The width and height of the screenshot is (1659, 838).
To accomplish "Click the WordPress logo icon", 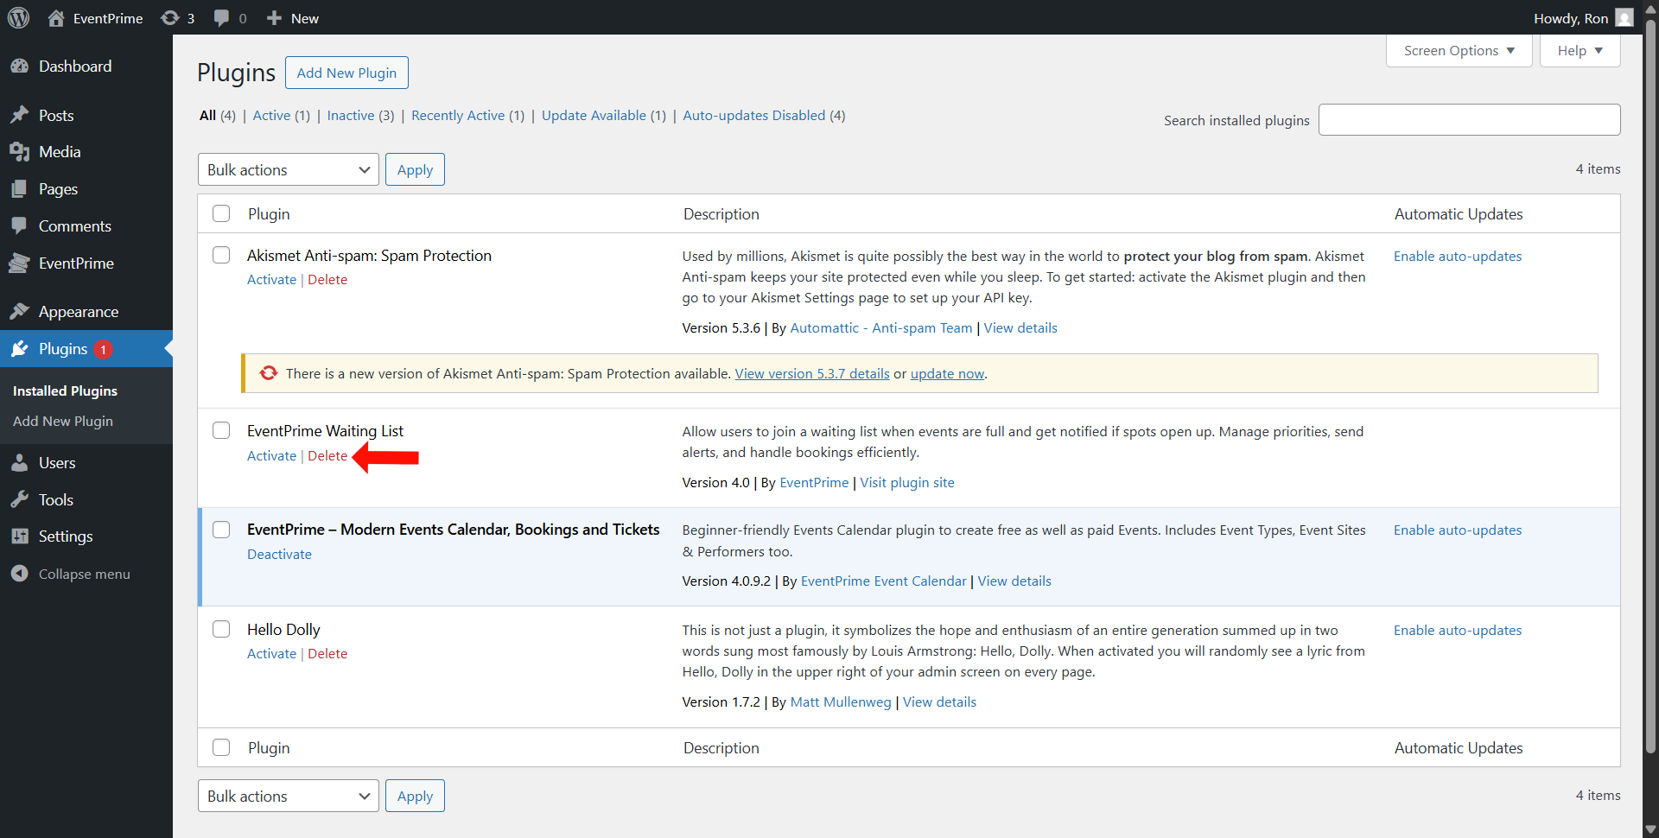I will click(x=18, y=18).
